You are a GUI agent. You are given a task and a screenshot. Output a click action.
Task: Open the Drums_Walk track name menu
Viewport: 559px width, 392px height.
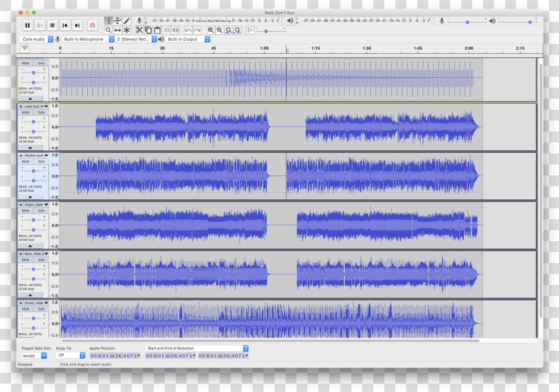coord(36,303)
